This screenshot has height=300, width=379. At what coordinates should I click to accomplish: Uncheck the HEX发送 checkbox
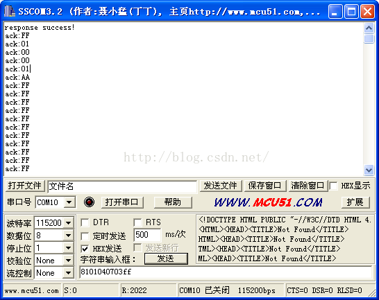coord(85,248)
